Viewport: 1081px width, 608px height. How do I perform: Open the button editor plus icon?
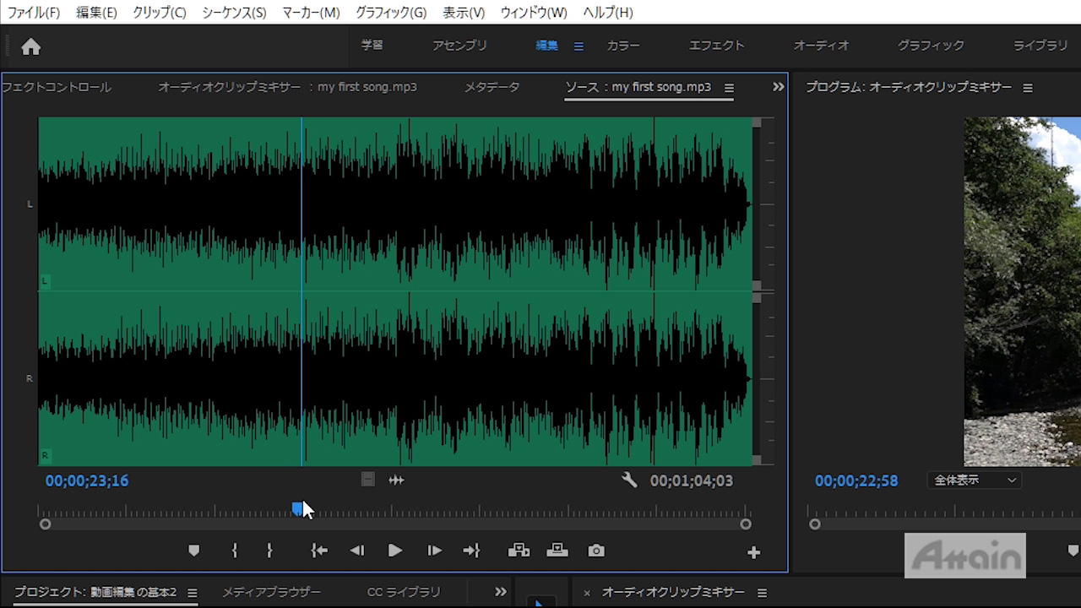pyautogui.click(x=753, y=552)
